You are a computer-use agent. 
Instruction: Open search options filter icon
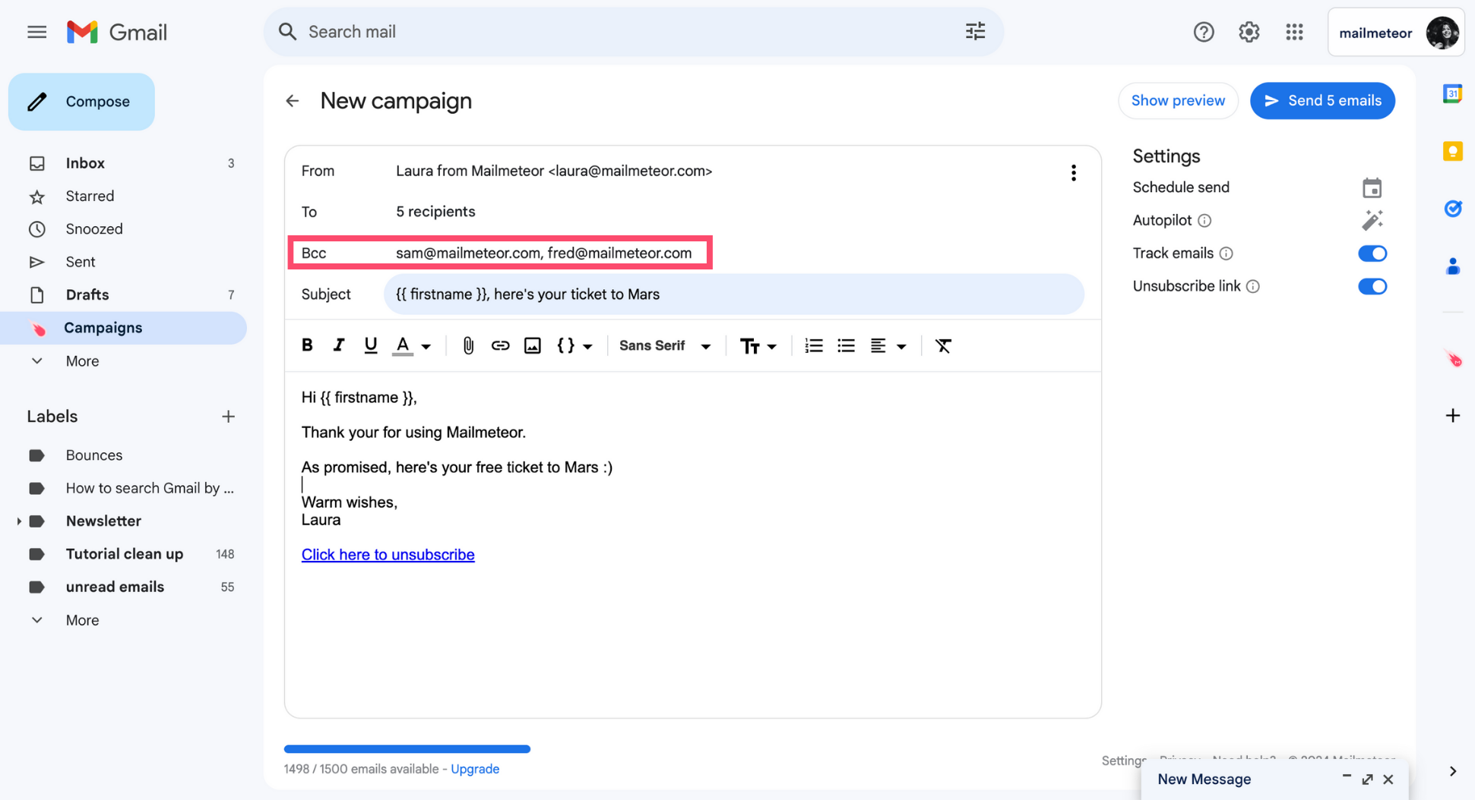(x=975, y=31)
